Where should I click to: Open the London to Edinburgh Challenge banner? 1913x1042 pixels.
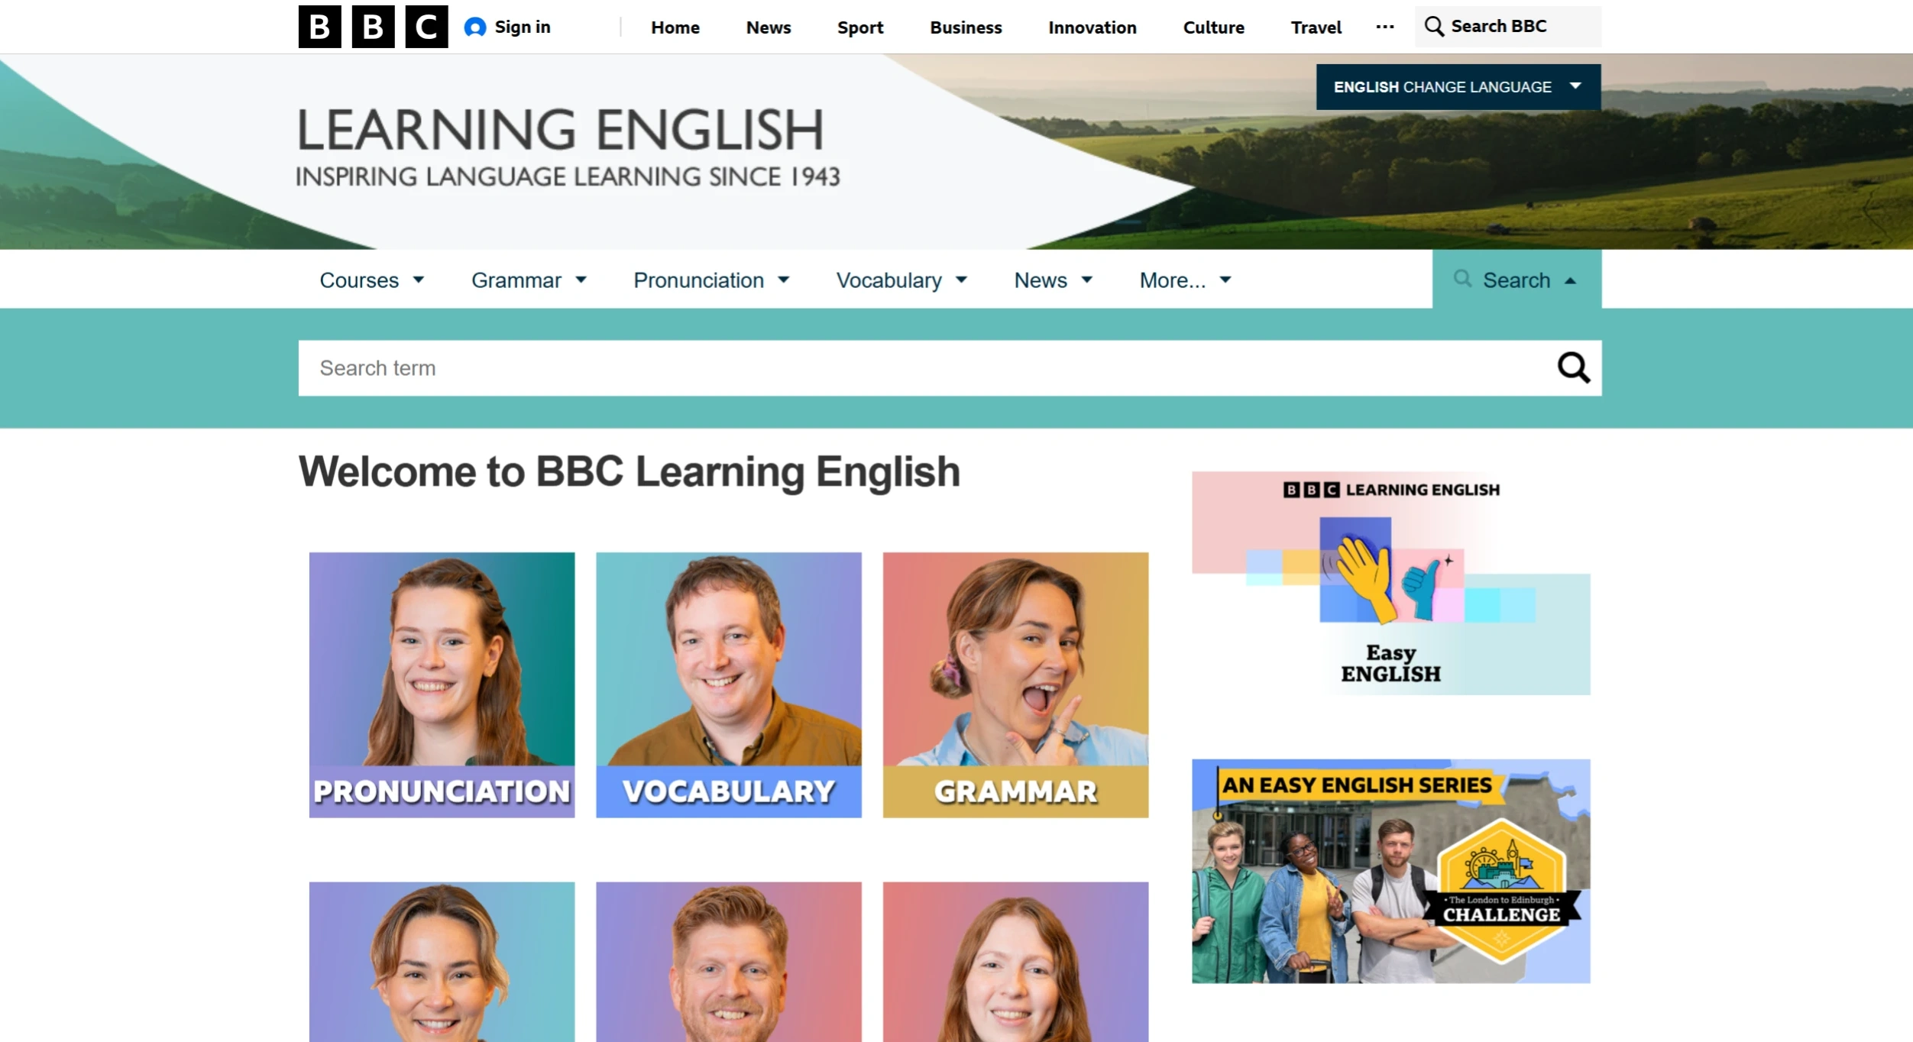tap(1390, 871)
